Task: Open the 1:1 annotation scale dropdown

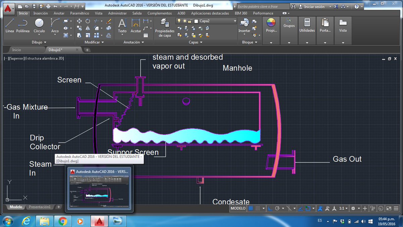Action: point(343,209)
